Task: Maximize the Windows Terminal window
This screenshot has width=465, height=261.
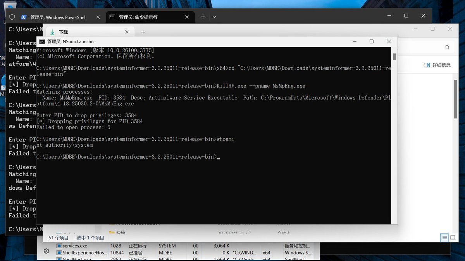Action: (x=406, y=15)
